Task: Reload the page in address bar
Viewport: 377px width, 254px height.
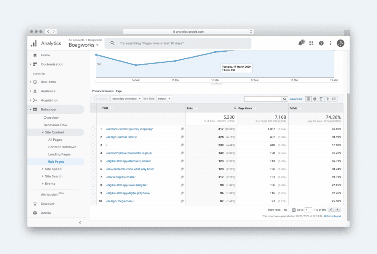Action: tap(251, 32)
